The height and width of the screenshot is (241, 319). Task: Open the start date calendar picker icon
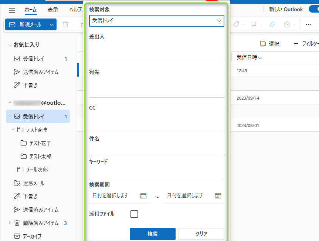point(143,196)
